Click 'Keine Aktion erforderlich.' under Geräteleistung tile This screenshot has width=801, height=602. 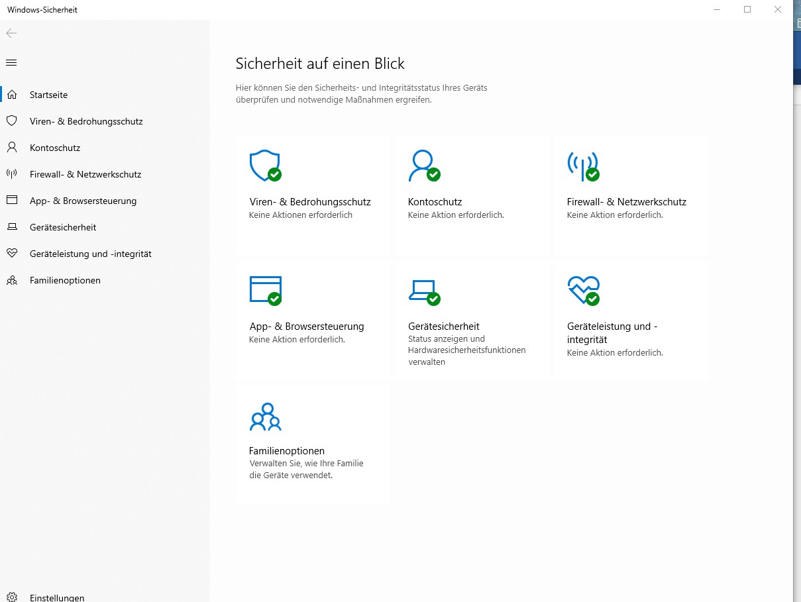point(615,353)
